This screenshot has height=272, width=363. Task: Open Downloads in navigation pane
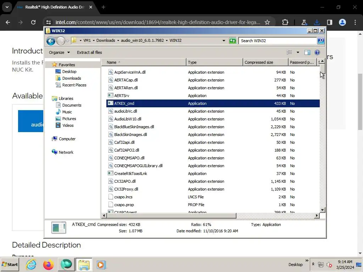click(x=72, y=78)
